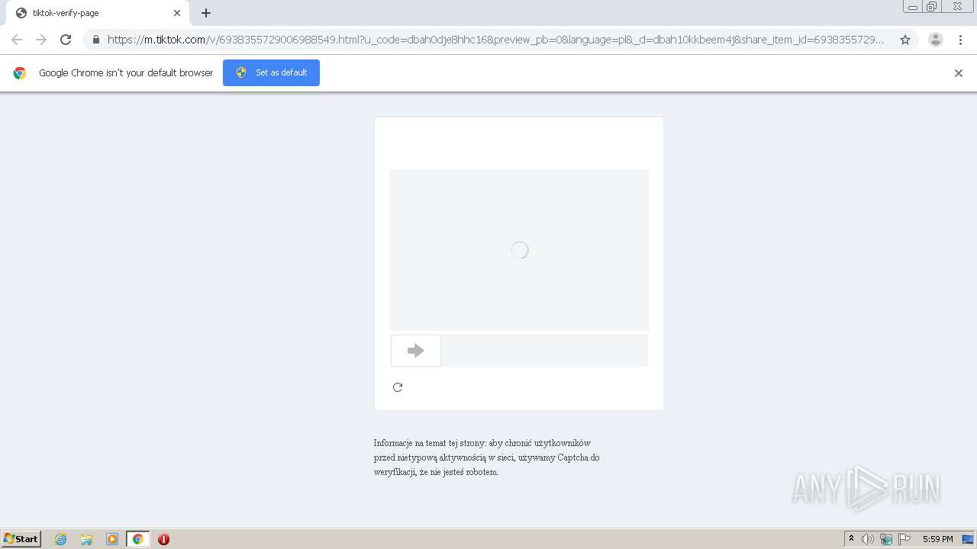Click the Set as default button
Image resolution: width=977 pixels, height=549 pixels.
click(x=271, y=72)
